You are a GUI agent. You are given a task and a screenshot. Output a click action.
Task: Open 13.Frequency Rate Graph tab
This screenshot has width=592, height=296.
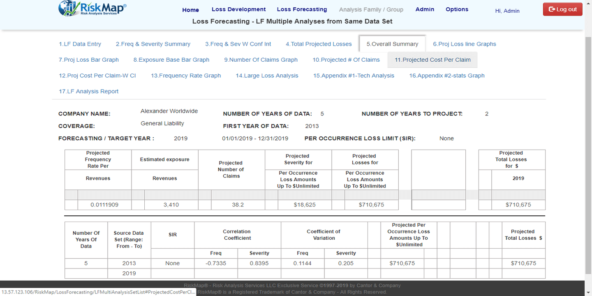tap(186, 76)
